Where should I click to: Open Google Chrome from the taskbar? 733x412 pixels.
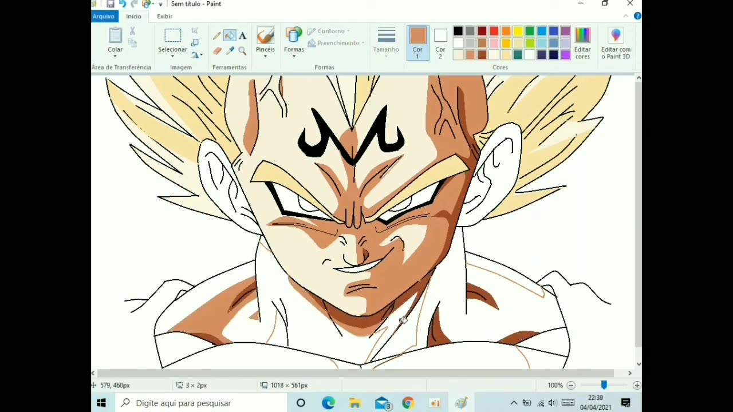click(408, 403)
